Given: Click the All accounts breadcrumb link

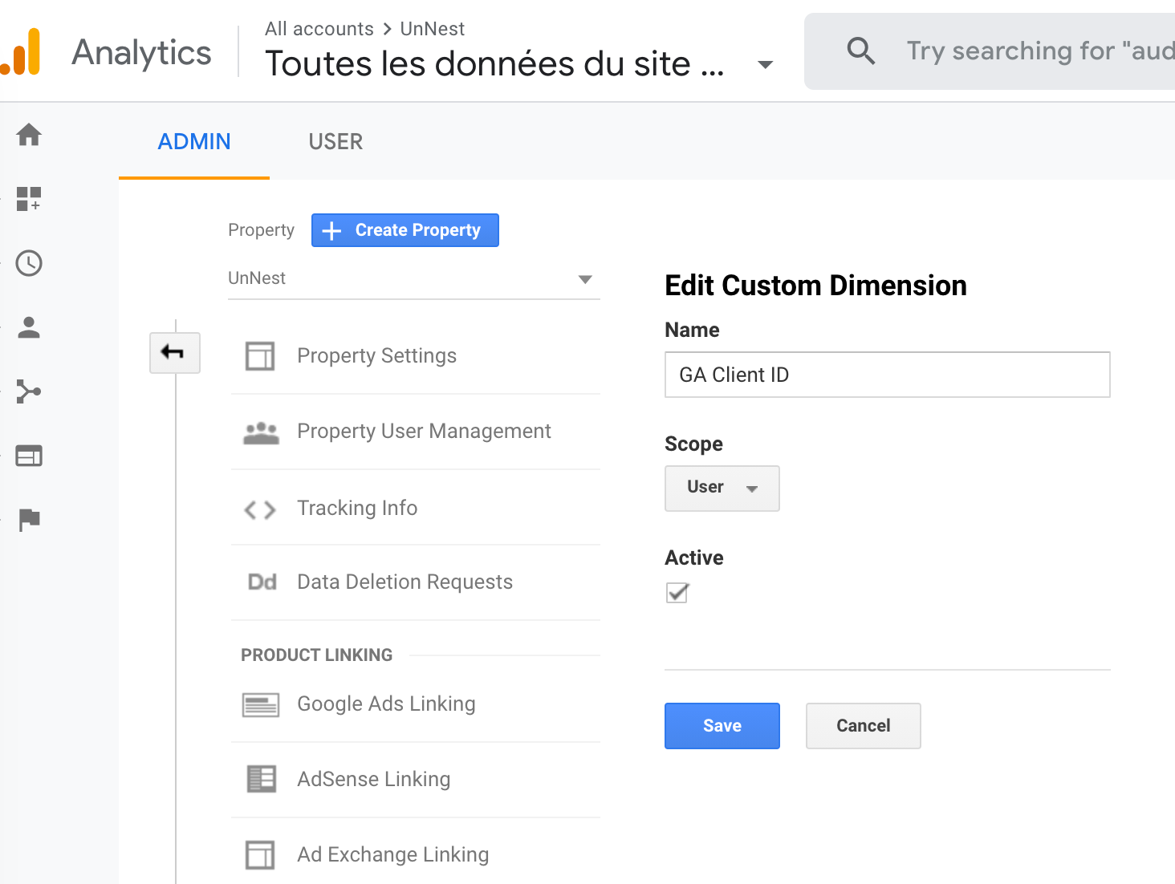Looking at the screenshot, I should (x=319, y=29).
